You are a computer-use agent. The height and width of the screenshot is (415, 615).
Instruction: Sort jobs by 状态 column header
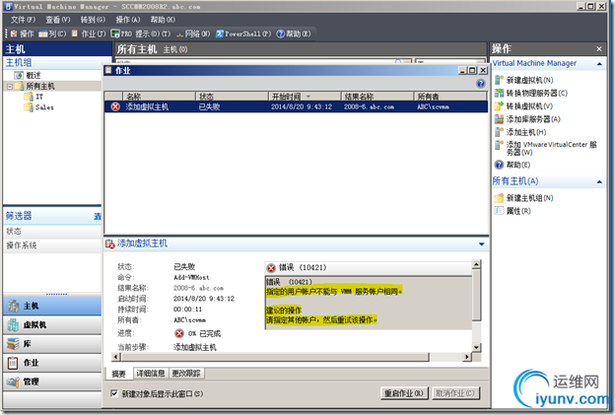click(232, 97)
